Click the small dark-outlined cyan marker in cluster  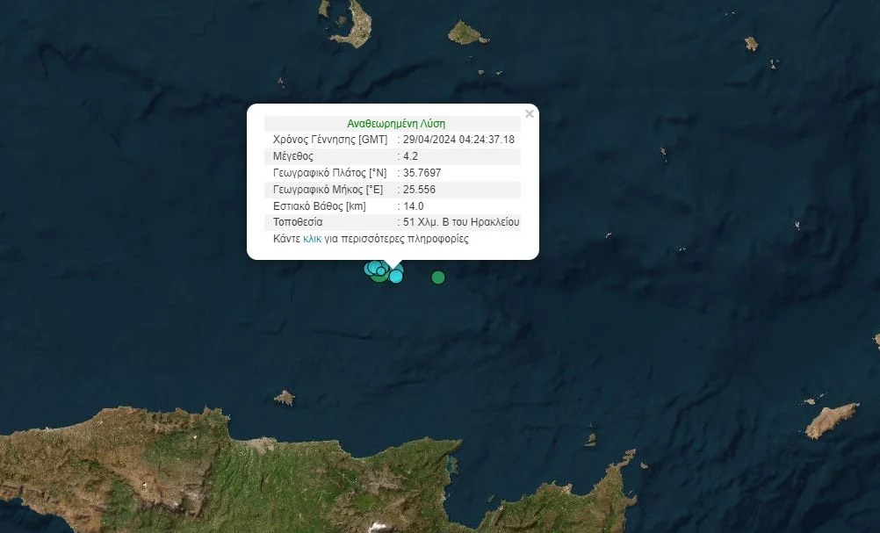(x=380, y=270)
